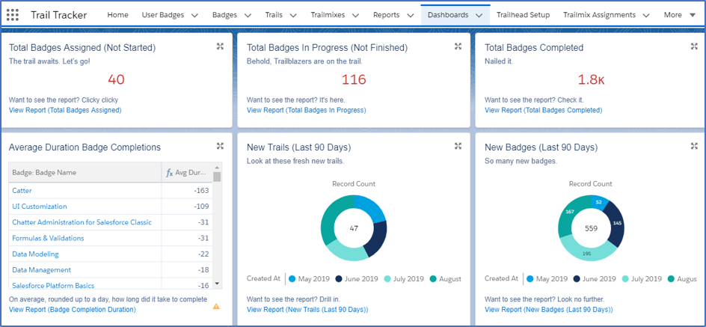This screenshot has width=706, height=327.
Task: Open View Report (Total Badges Completed) link
Action: click(544, 110)
